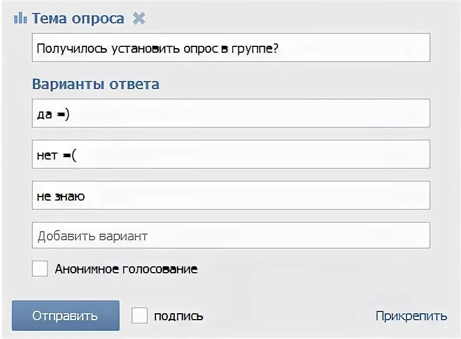This screenshot has width=461, height=339.
Task: Click the "Варианты ответа" section heading
Action: [x=96, y=84]
